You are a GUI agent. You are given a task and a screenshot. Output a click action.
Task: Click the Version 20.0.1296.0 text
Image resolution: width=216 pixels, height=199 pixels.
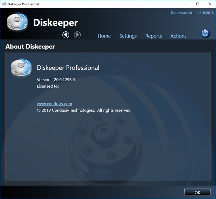[56, 80]
